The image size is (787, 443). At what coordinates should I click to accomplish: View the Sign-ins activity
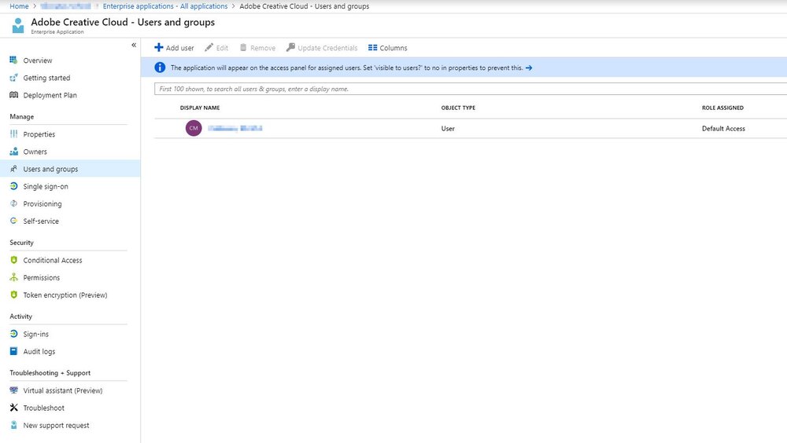35,335
